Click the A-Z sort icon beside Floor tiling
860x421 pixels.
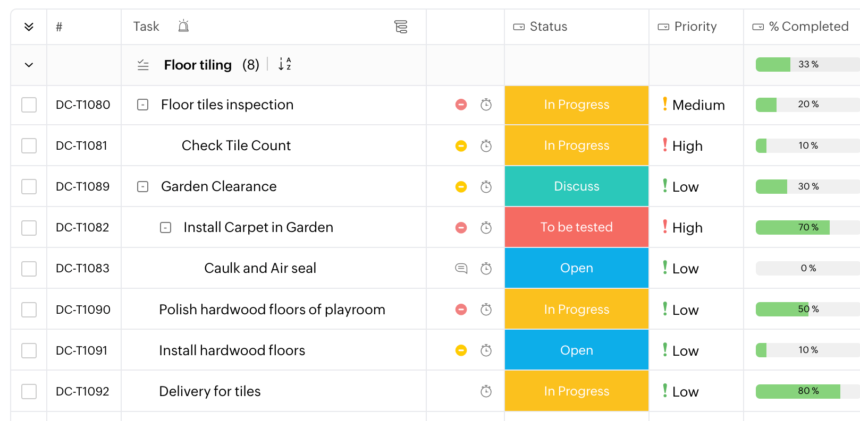(x=285, y=64)
